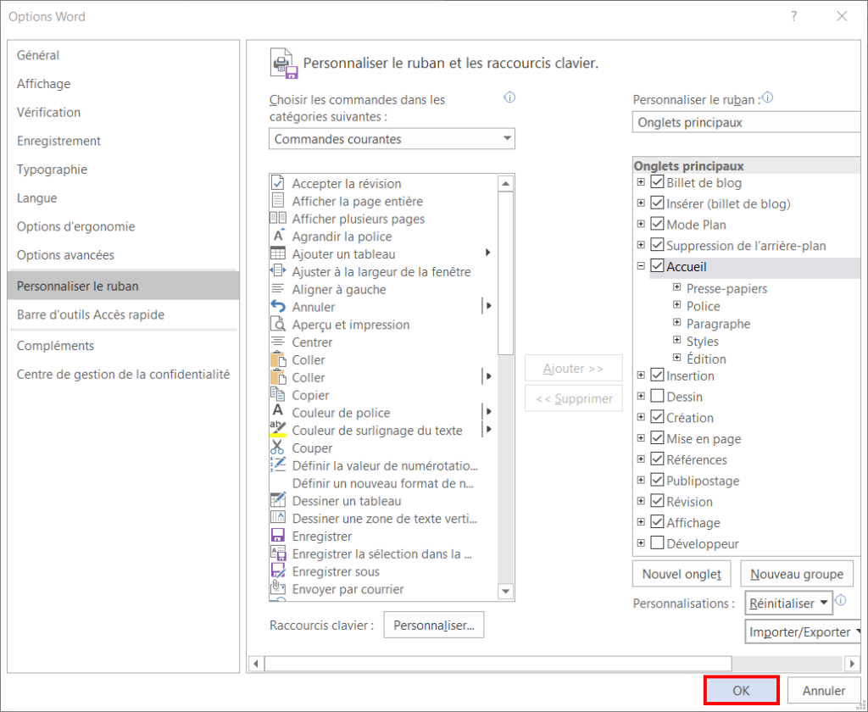This screenshot has width=868, height=712.
Task: Click the Aligner à gauche icon
Action: coord(278,289)
